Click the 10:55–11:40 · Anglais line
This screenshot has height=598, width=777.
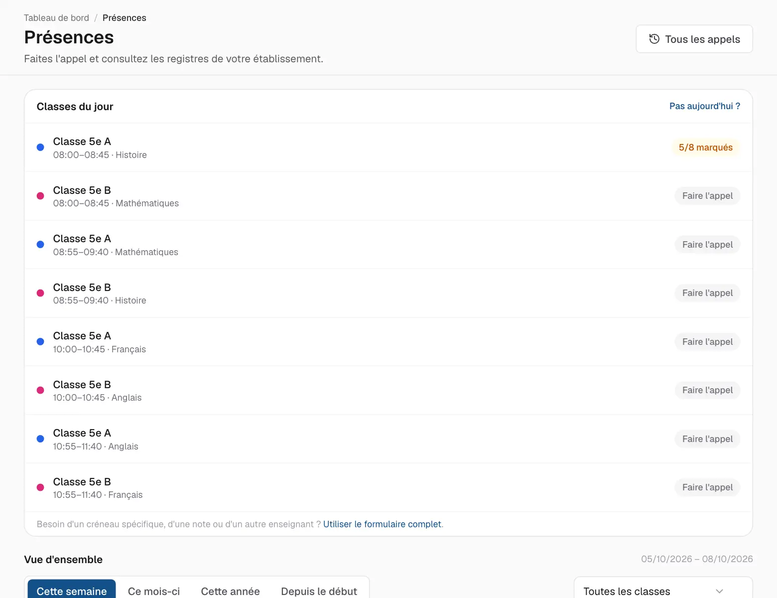click(96, 447)
